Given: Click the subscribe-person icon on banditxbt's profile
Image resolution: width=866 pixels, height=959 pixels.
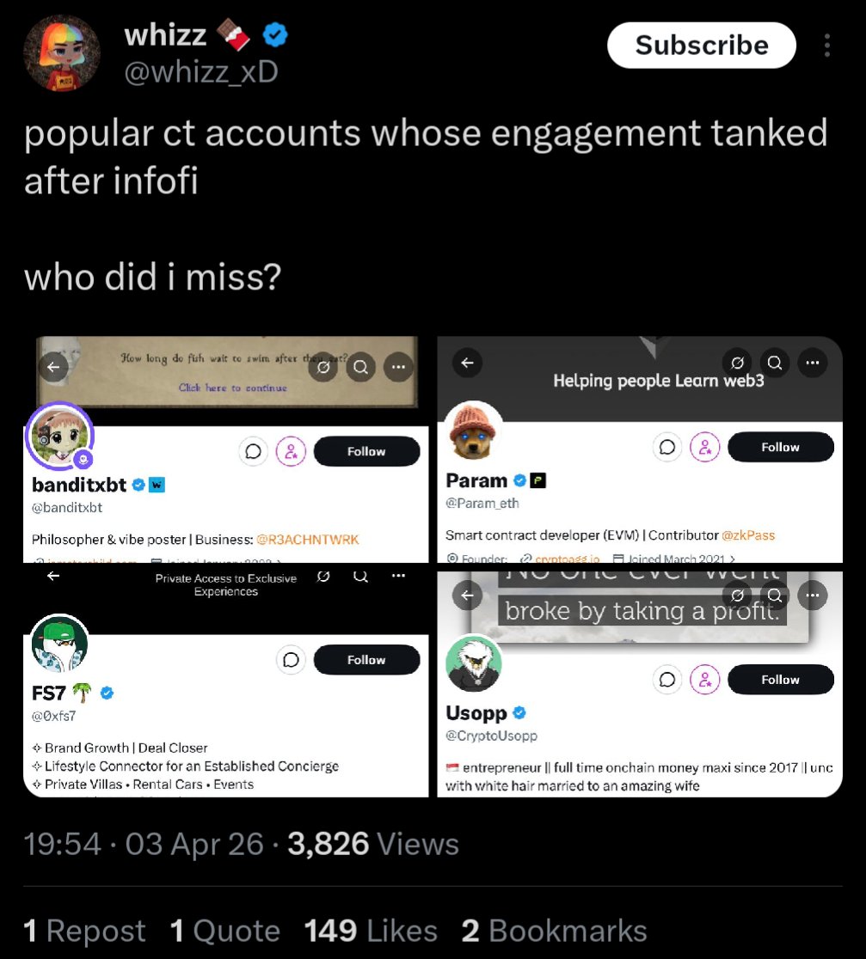Looking at the screenshot, I should (291, 451).
